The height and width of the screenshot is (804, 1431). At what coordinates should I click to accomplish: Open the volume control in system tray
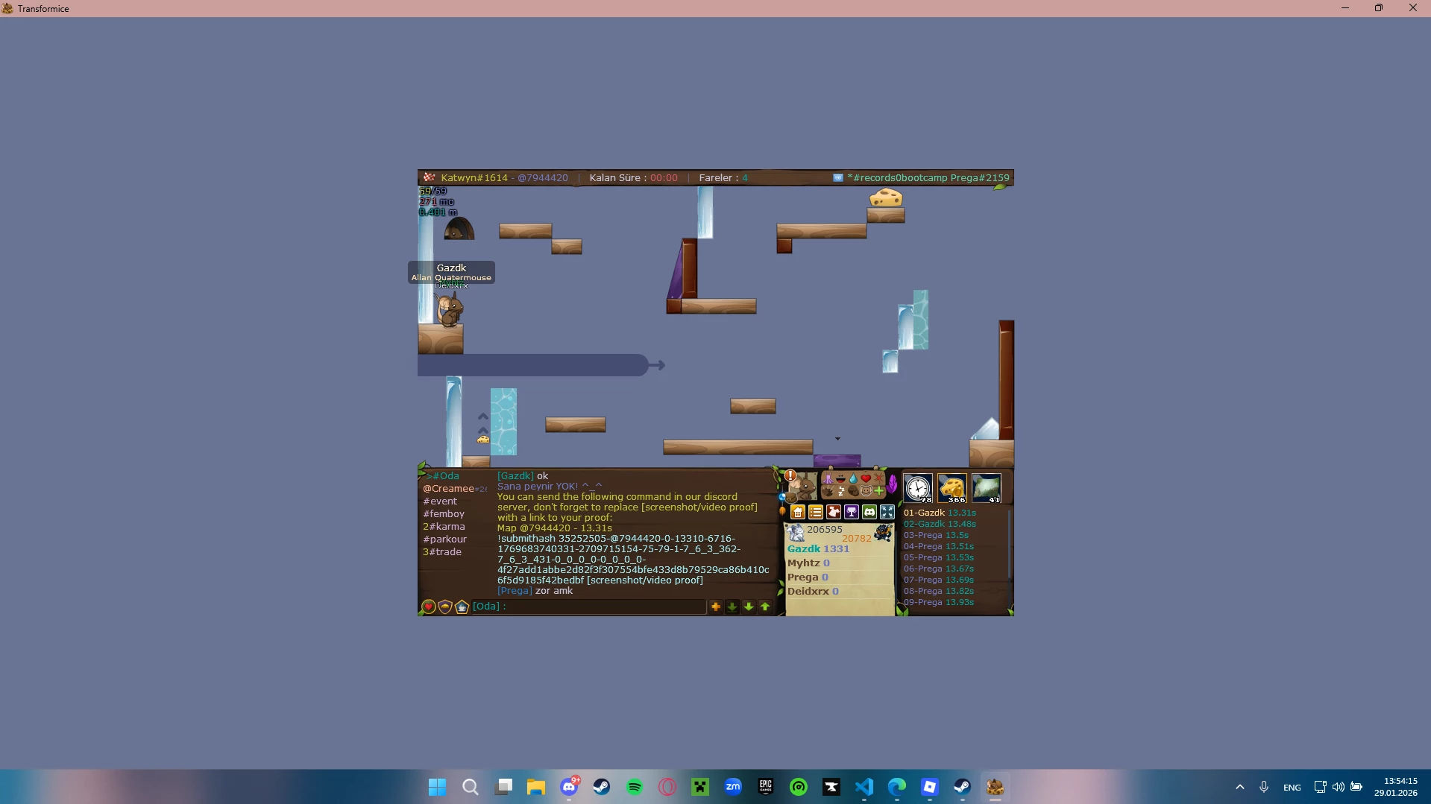point(1339,787)
